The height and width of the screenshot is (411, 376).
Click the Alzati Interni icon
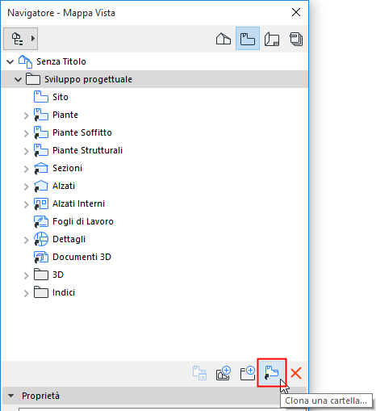click(41, 203)
